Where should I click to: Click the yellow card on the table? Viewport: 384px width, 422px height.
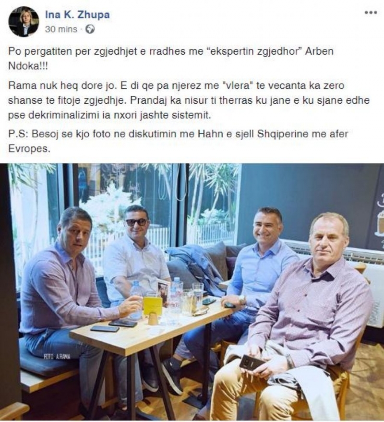(153, 305)
